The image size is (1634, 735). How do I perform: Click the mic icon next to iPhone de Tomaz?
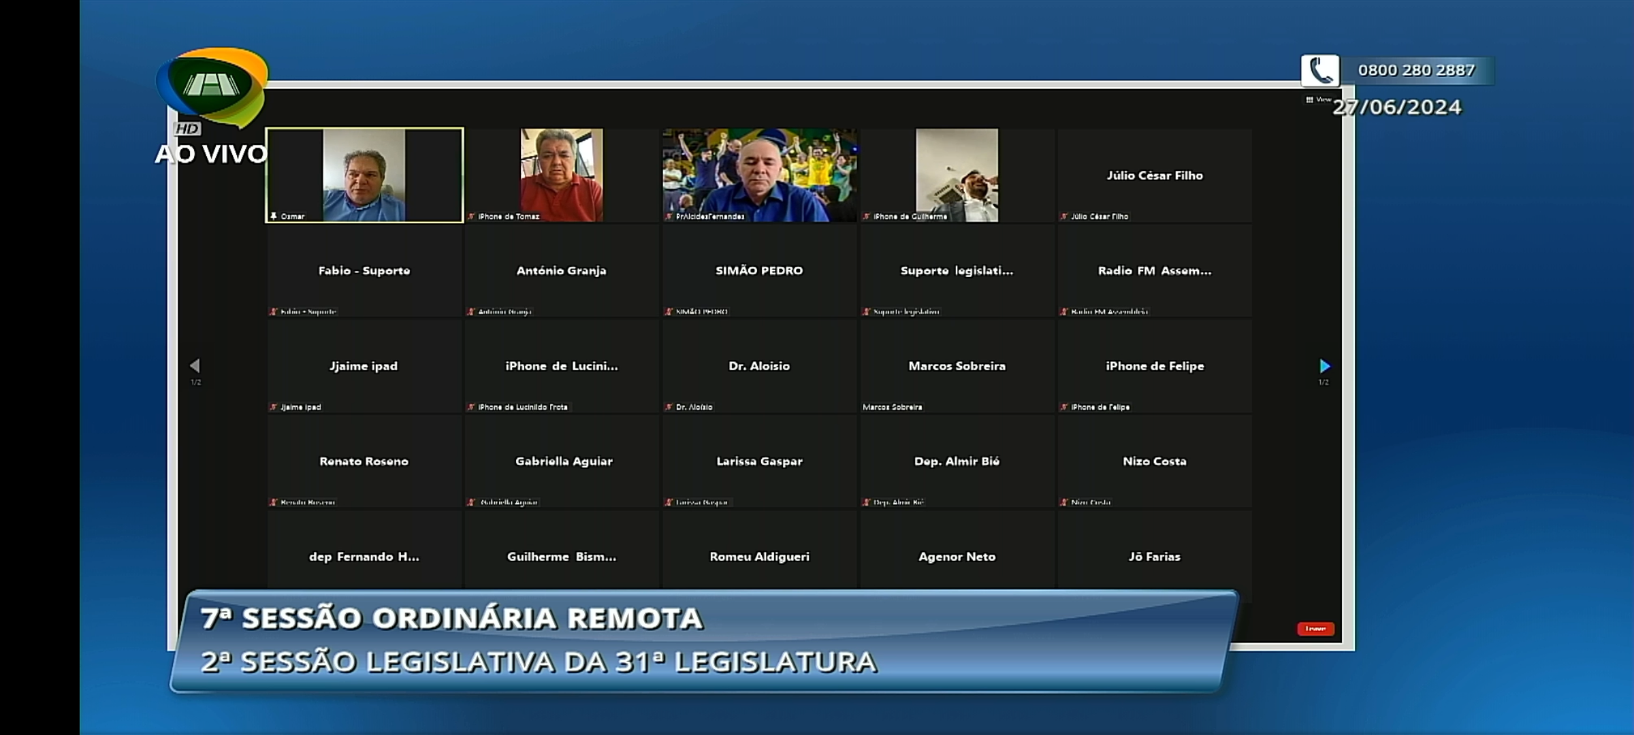472,218
